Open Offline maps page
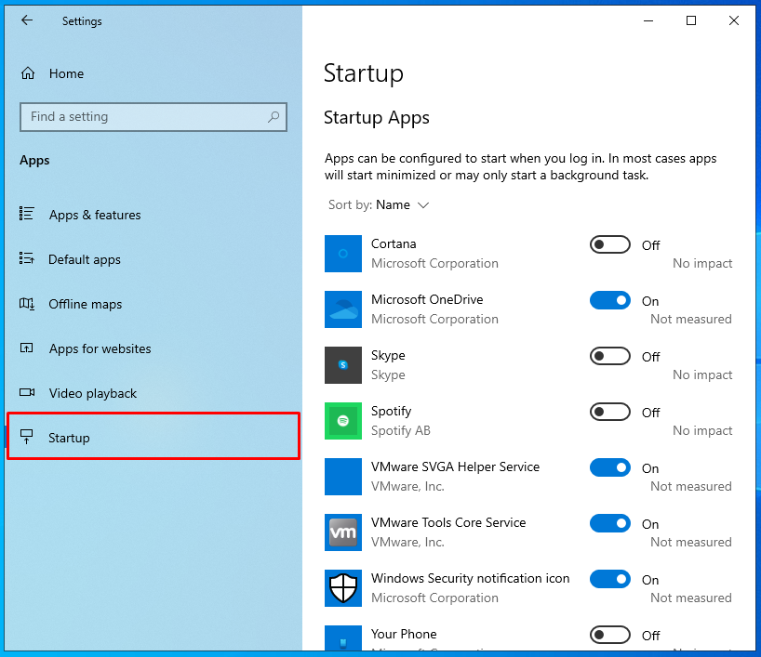761x657 pixels. (153, 304)
